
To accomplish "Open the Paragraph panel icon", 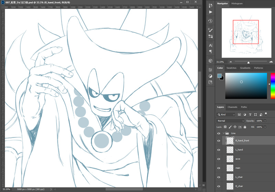I will tap(210, 52).
